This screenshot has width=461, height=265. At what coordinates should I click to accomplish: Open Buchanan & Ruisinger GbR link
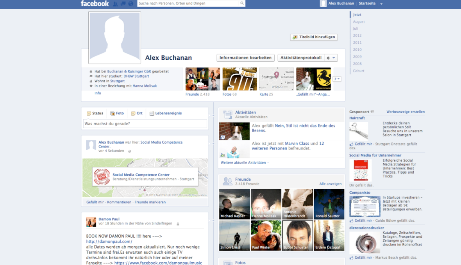[x=129, y=71]
